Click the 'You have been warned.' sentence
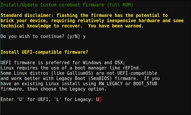 (116, 26)
